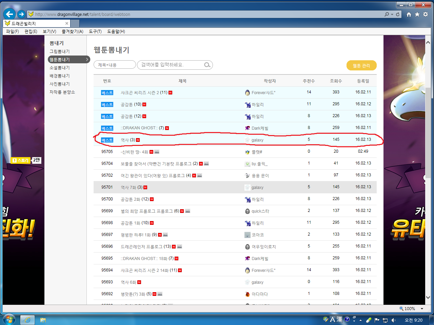
Task: Click the yellow 웹툰 관리 button
Action: (361, 66)
